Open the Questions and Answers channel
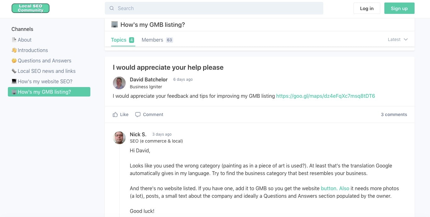Viewport: 430px width, 217px height. coord(44,61)
